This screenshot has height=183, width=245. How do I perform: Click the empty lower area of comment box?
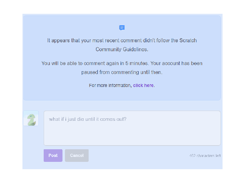[132, 136]
